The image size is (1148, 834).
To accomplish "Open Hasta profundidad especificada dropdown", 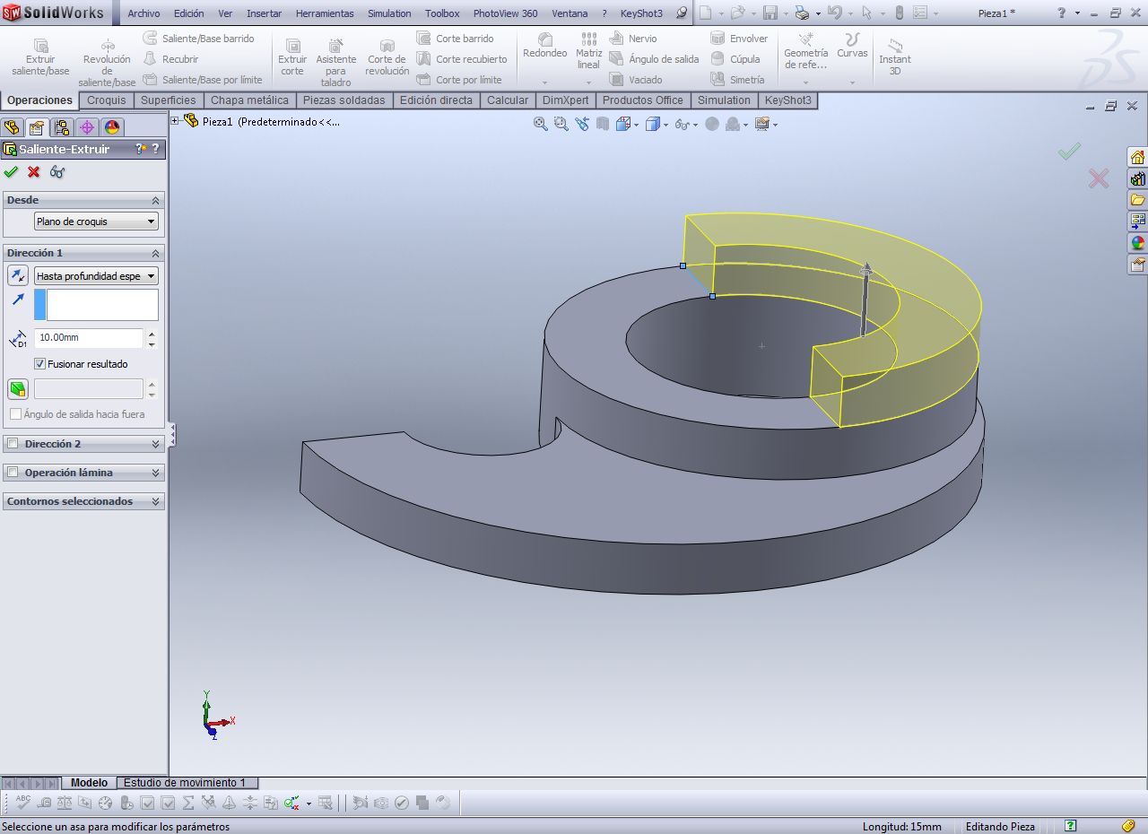I will pos(96,276).
